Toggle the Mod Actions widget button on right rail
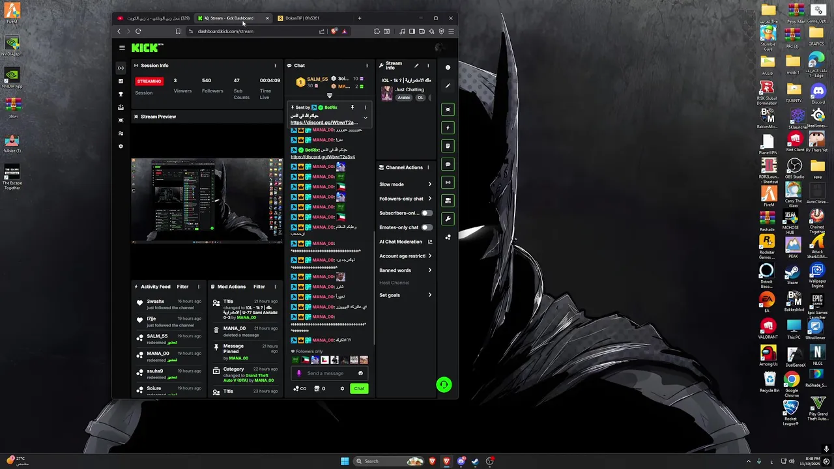 (x=448, y=146)
